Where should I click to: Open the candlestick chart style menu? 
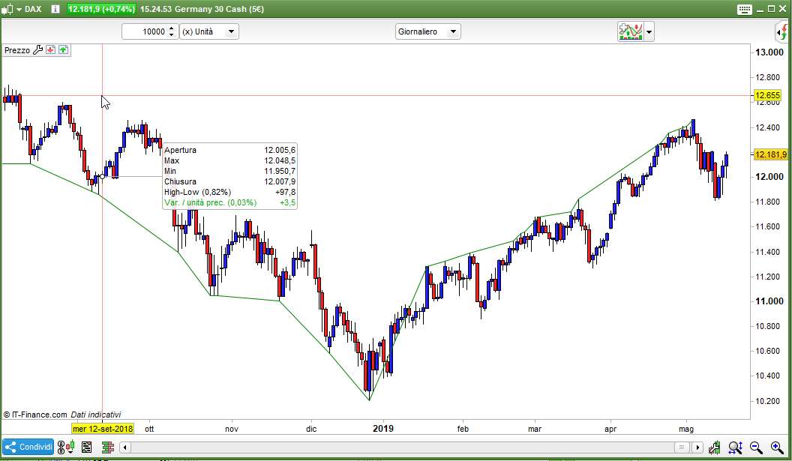click(x=7, y=9)
